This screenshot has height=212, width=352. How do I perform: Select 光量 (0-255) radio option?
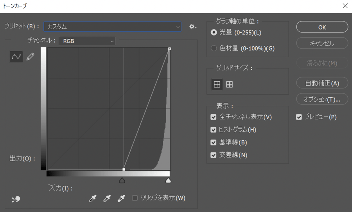tap(214, 32)
